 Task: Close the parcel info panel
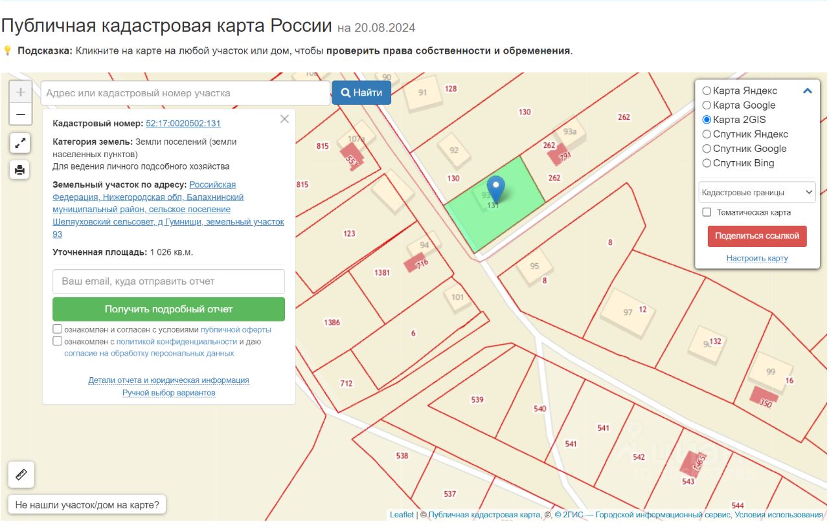tap(284, 119)
